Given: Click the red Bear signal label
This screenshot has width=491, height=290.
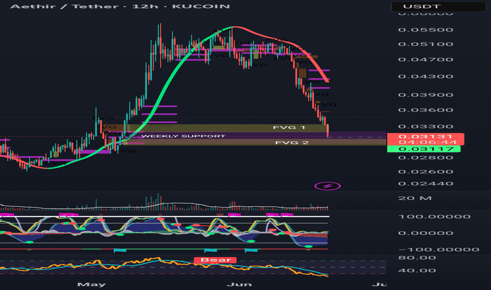Looking at the screenshot, I should [215, 260].
